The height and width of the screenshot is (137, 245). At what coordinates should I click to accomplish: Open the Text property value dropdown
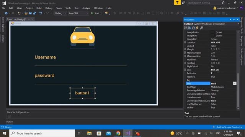[235, 83]
